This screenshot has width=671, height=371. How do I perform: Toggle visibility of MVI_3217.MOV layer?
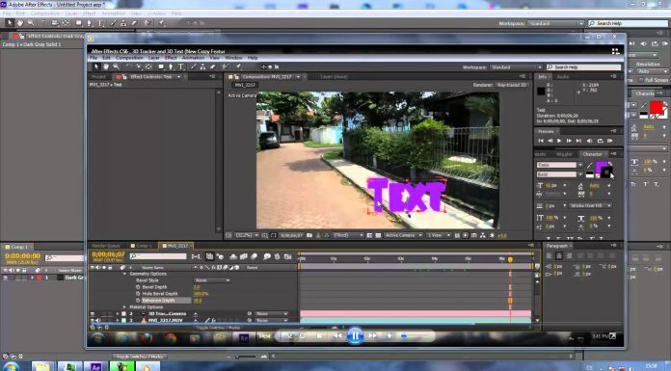click(93, 320)
